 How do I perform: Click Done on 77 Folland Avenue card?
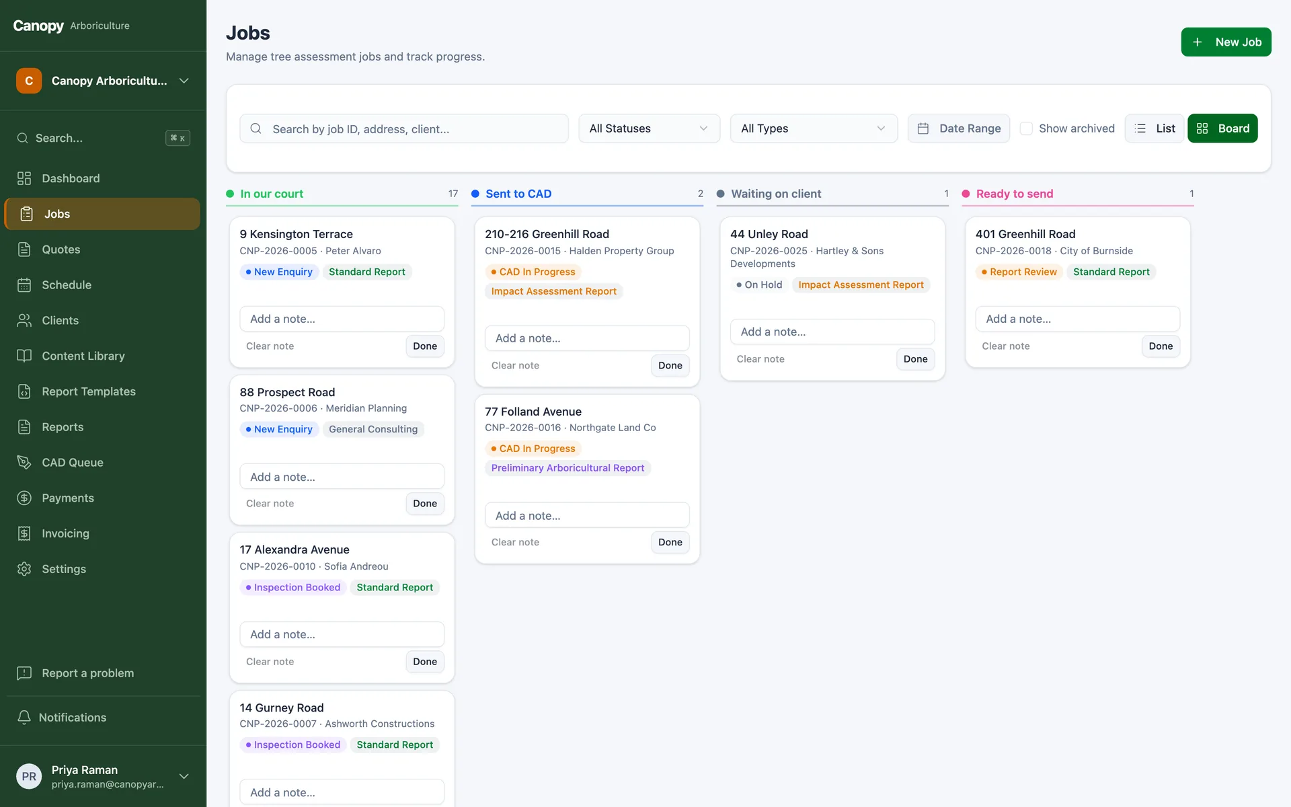(670, 542)
